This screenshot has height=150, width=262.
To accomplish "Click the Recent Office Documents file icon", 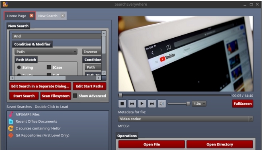I will pyautogui.click(x=11, y=121).
